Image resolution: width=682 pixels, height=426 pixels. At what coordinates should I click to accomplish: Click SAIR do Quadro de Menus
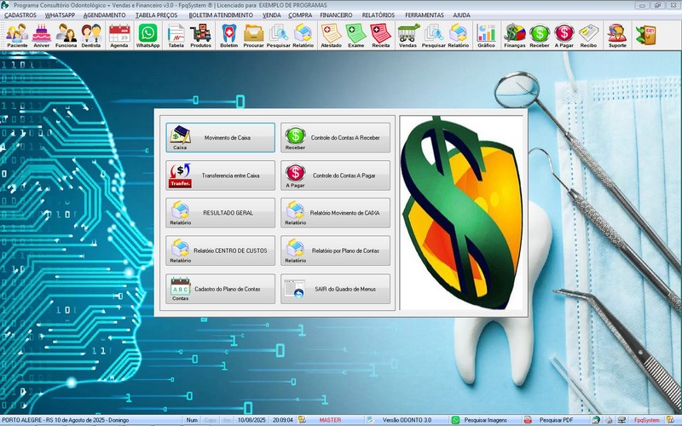(335, 288)
